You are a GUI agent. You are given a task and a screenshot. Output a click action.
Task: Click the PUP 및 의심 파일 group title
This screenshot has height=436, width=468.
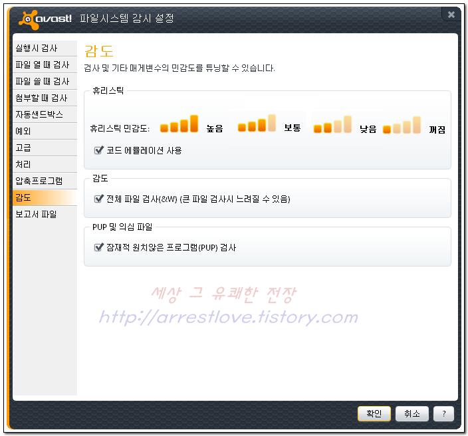click(122, 227)
